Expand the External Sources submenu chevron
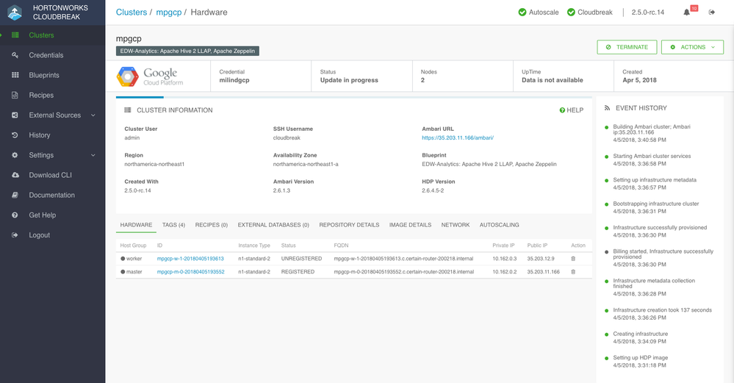This screenshot has height=383, width=734. 93,115
